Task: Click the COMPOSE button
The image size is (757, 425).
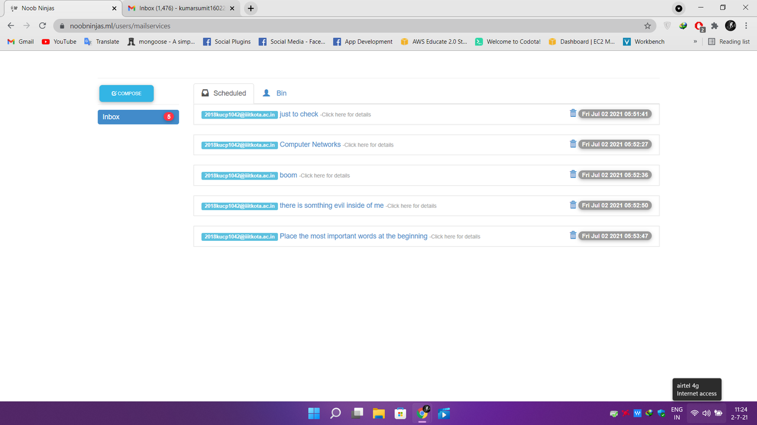Action: 126,93
